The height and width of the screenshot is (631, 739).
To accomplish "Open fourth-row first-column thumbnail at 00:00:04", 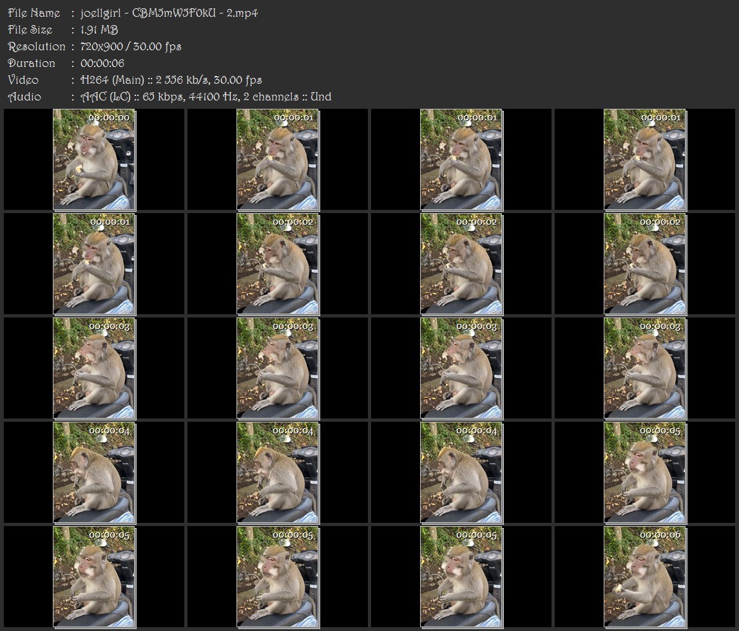I will [x=94, y=473].
